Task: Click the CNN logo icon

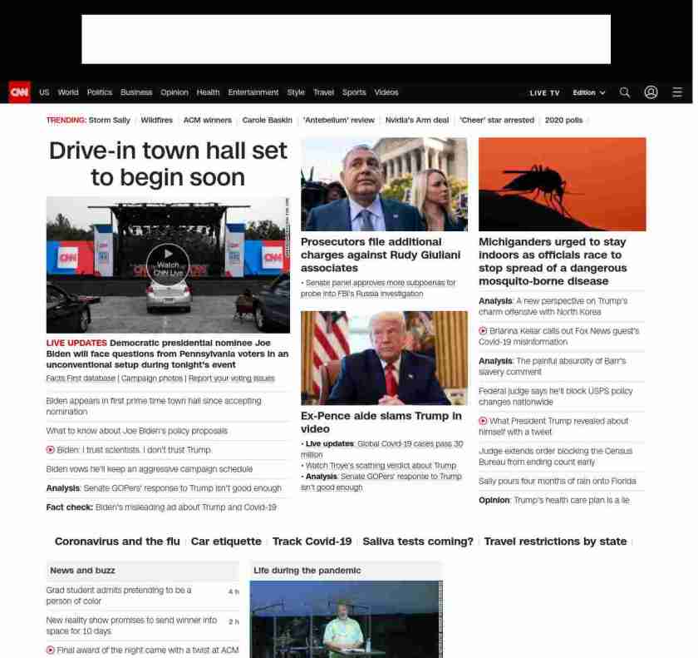Action: [19, 92]
